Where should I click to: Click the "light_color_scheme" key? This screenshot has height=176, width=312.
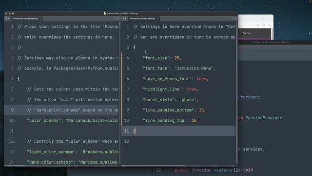[51, 152]
